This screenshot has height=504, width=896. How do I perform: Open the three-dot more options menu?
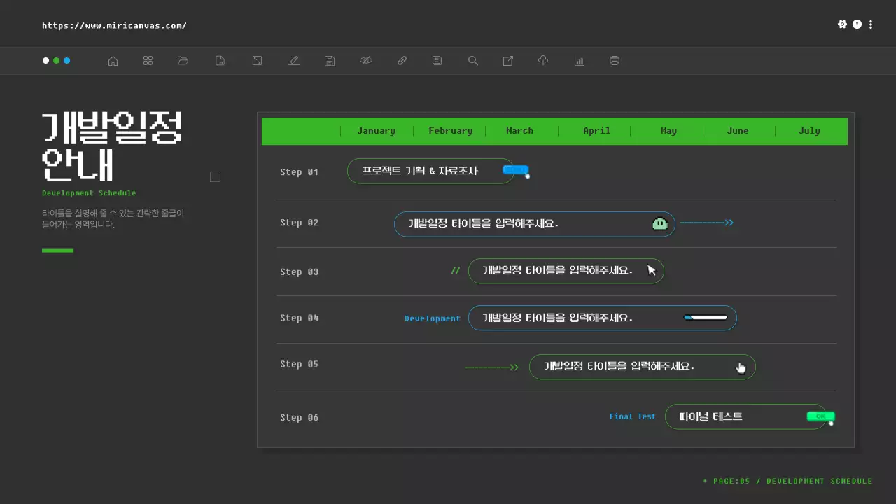(x=871, y=24)
